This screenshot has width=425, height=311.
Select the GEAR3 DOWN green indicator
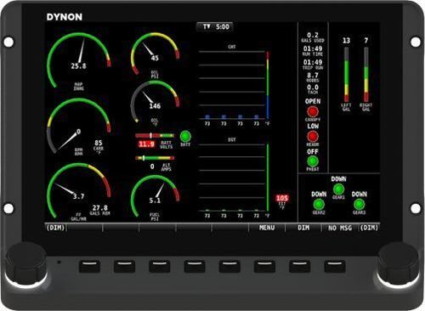pos(359,204)
